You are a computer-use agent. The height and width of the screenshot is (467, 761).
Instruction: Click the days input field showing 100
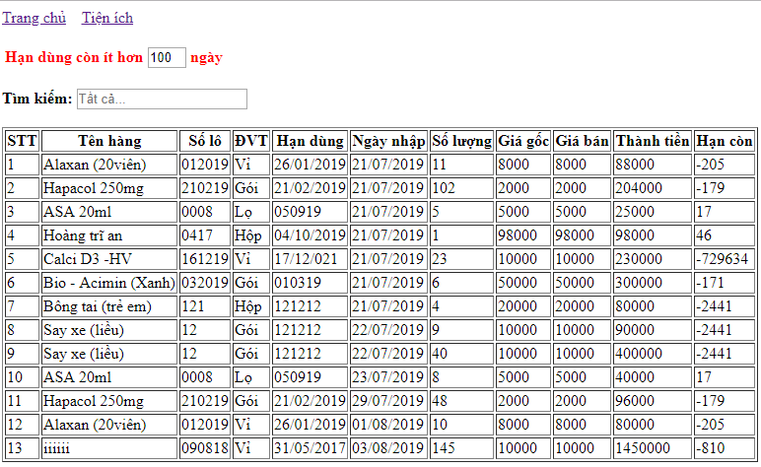point(167,58)
